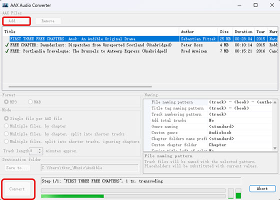280x200 pixels.
Task: Click the Audiobook custom genre value
Action: [x=220, y=132]
